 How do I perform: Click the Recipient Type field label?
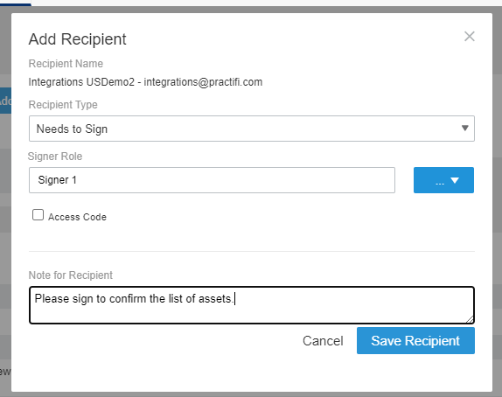pos(63,105)
